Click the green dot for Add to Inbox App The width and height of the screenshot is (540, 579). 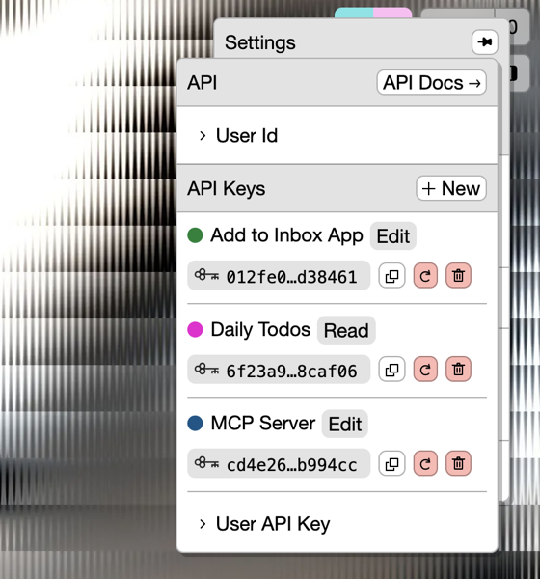point(195,235)
